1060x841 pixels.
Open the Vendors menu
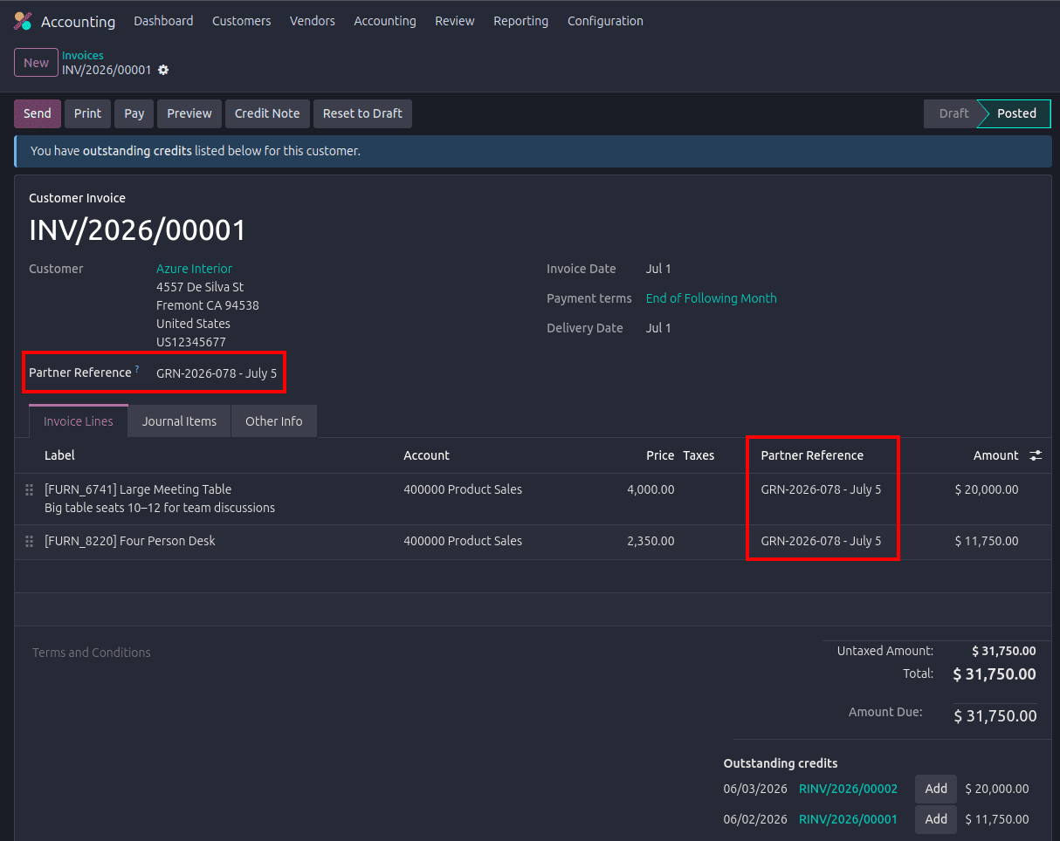click(313, 21)
